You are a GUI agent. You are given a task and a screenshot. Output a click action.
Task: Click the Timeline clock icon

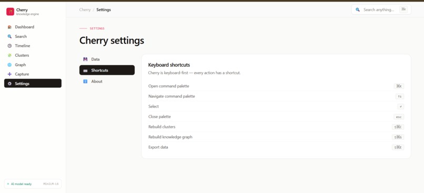pos(9,46)
